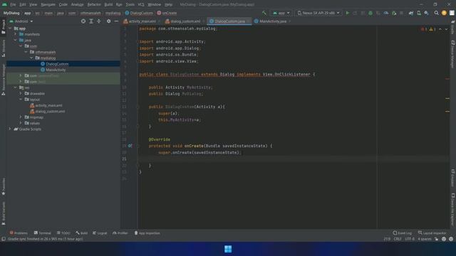Open the Logcat tool window button
The height and width of the screenshot is (256, 456).
(x=100, y=233)
